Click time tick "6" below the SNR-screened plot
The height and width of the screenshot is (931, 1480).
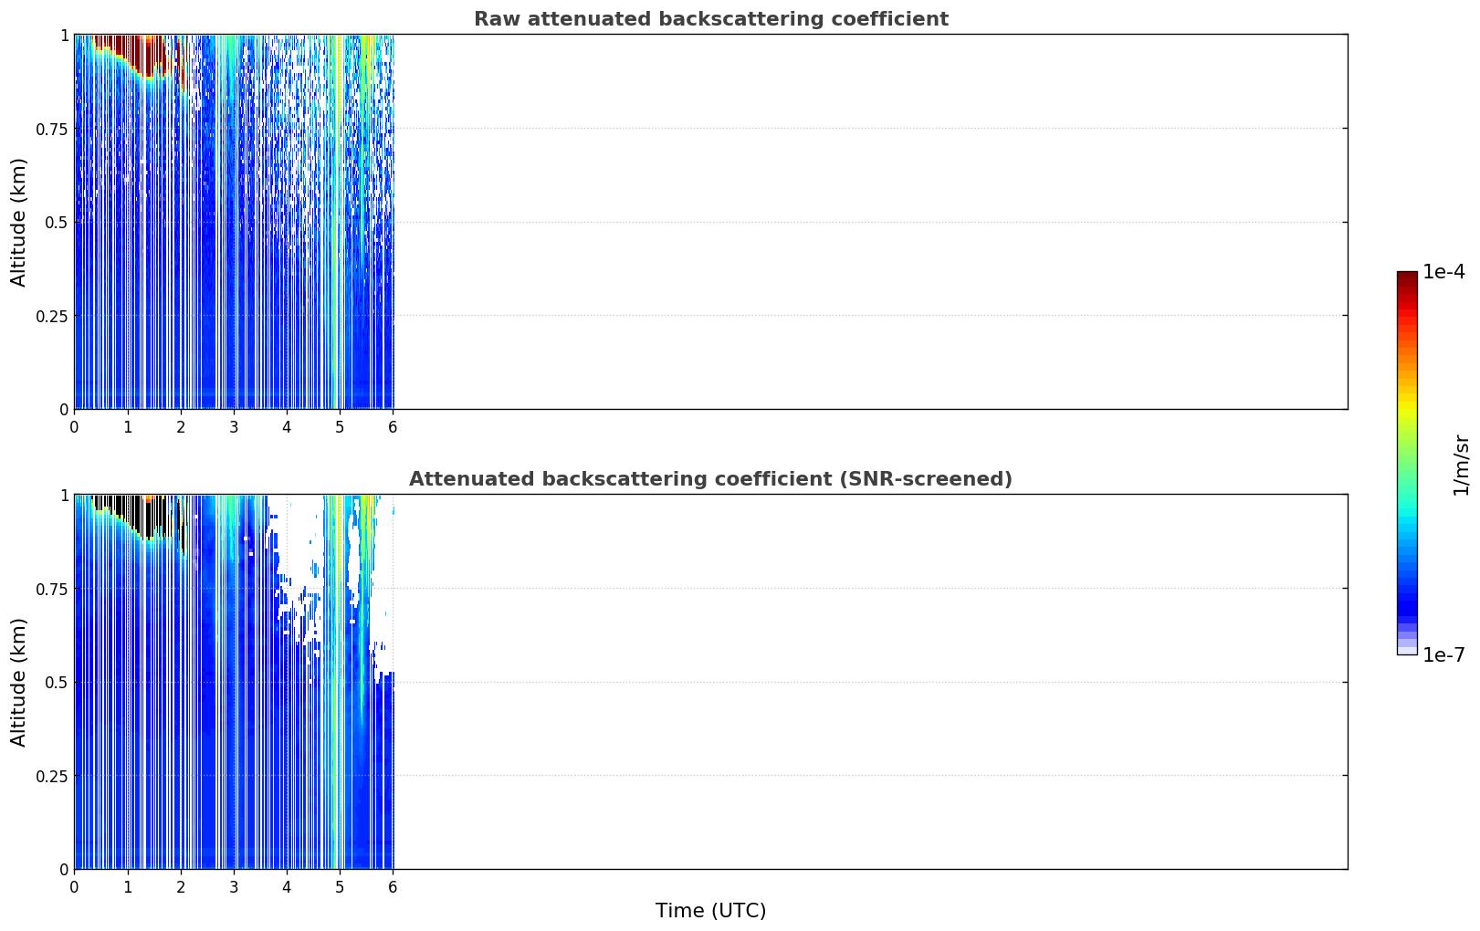[393, 886]
